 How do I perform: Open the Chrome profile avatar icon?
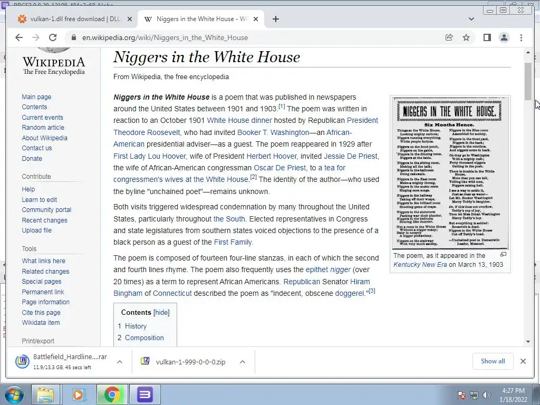point(504,37)
